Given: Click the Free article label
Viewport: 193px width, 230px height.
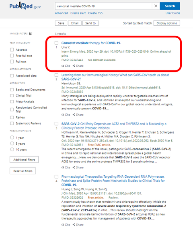Looking at the screenshot, I should [96, 197].
